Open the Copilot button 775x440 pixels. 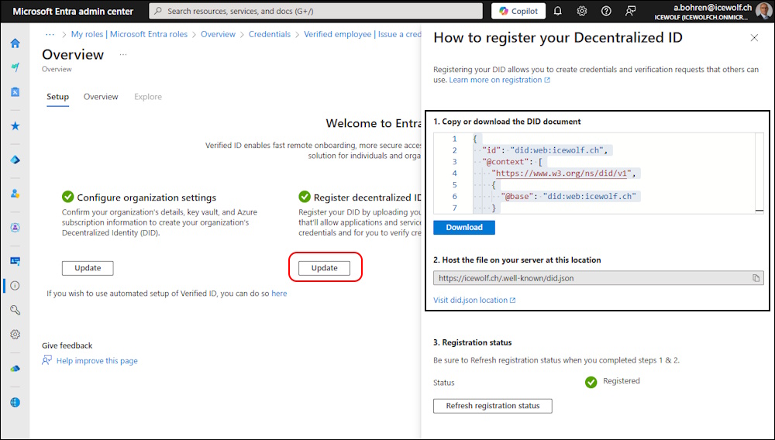518,11
